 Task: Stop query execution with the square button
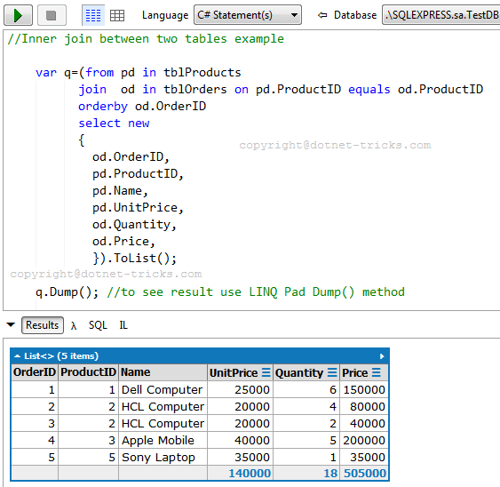click(x=52, y=15)
